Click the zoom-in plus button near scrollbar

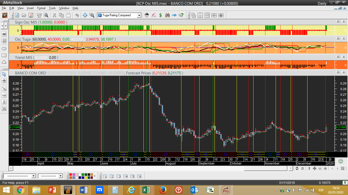(325, 168)
